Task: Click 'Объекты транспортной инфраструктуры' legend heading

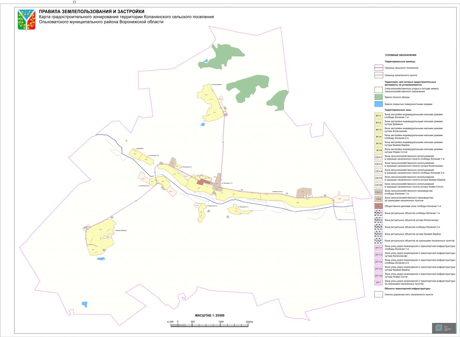Action: (408, 288)
